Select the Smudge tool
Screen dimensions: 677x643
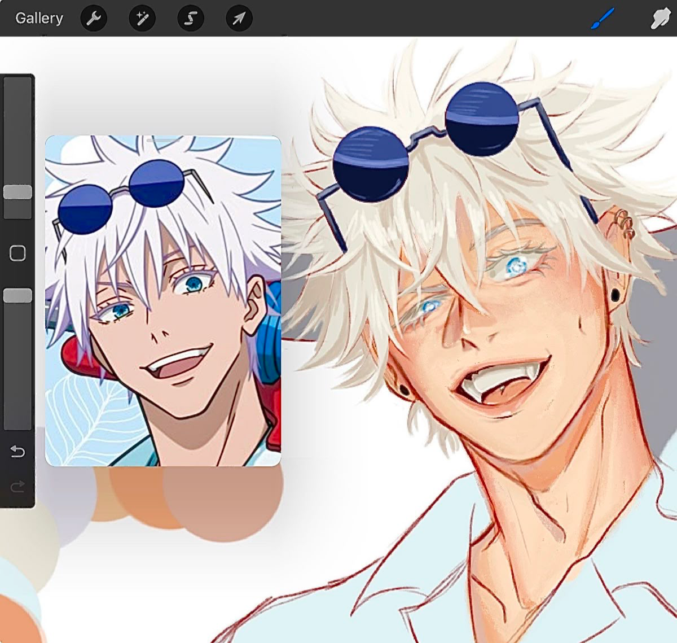tap(661, 18)
